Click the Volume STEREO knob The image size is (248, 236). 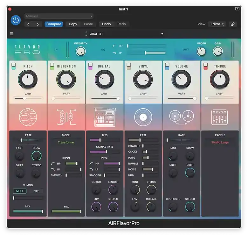190,207
